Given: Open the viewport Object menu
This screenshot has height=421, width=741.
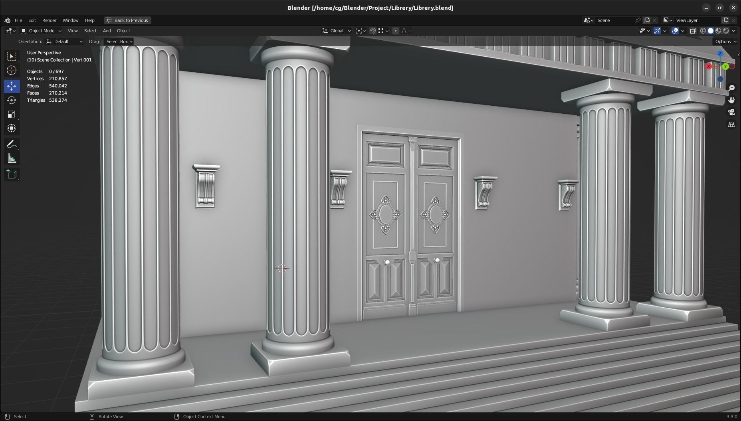Looking at the screenshot, I should pos(123,31).
